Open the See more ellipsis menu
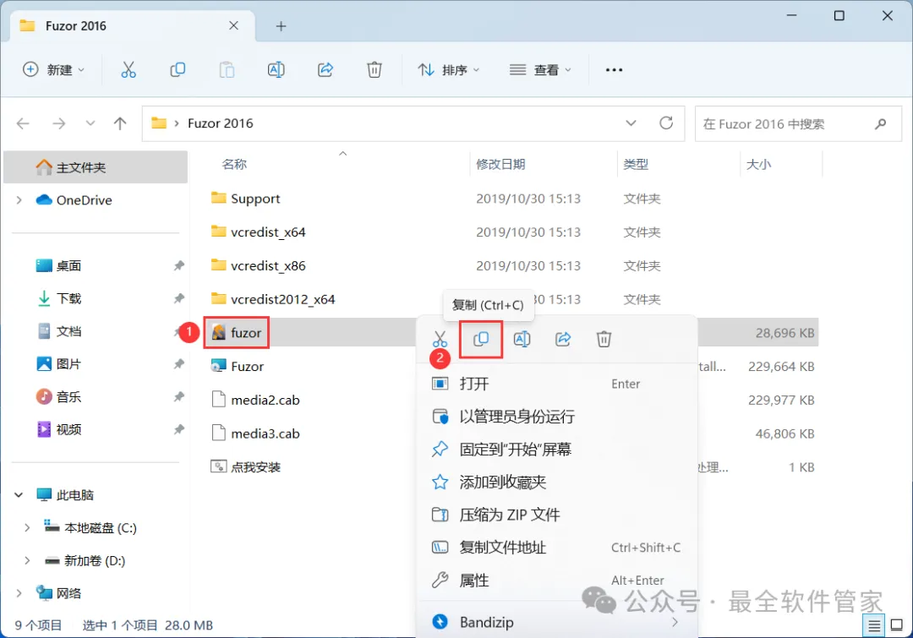 coord(614,70)
